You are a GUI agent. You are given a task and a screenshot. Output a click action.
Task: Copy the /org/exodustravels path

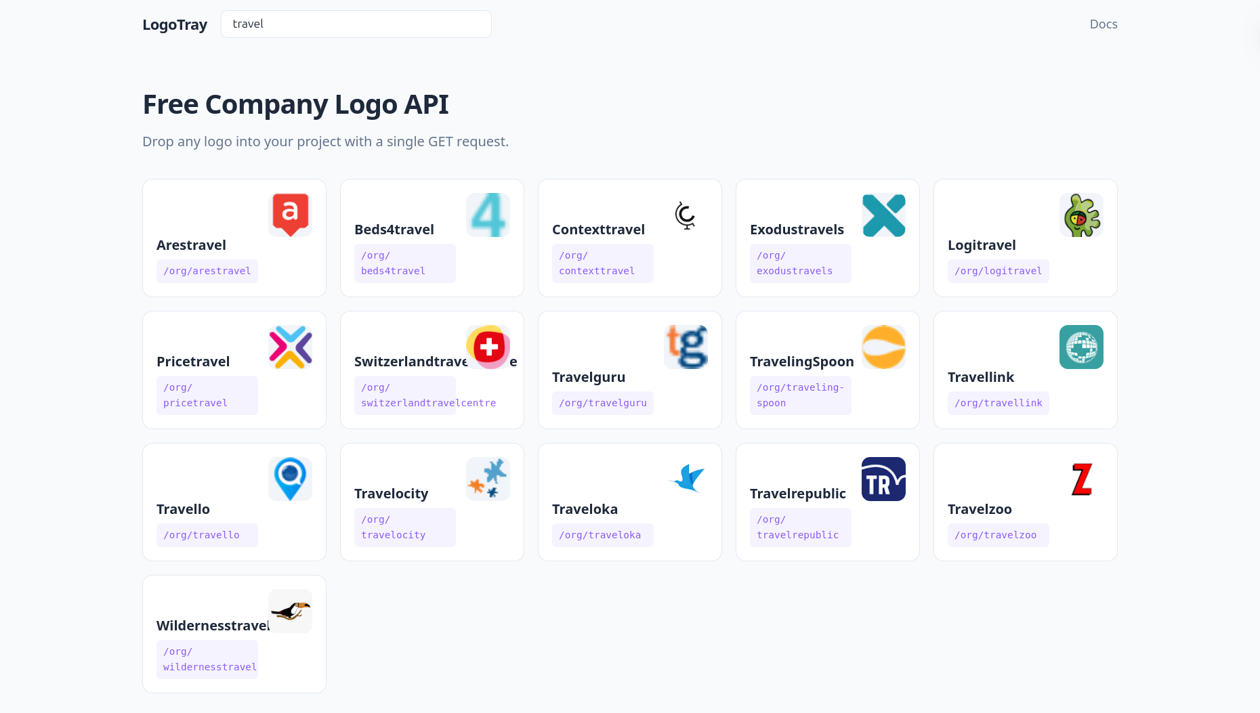coord(801,263)
